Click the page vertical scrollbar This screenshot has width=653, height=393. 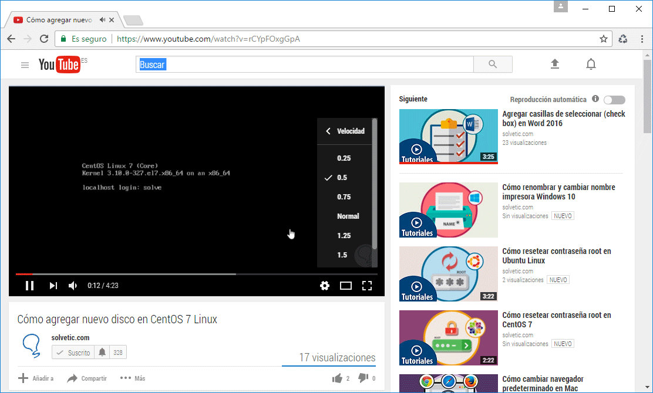tap(647, 96)
